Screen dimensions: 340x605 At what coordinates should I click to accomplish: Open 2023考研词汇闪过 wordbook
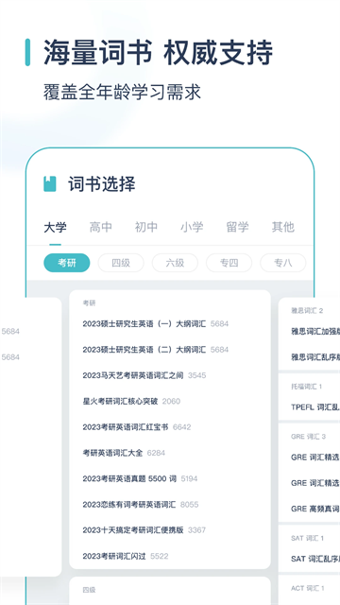[126, 556]
